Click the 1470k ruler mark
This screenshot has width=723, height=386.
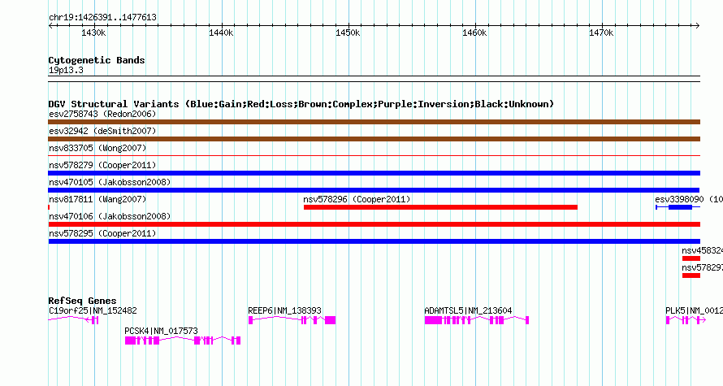[x=601, y=33]
